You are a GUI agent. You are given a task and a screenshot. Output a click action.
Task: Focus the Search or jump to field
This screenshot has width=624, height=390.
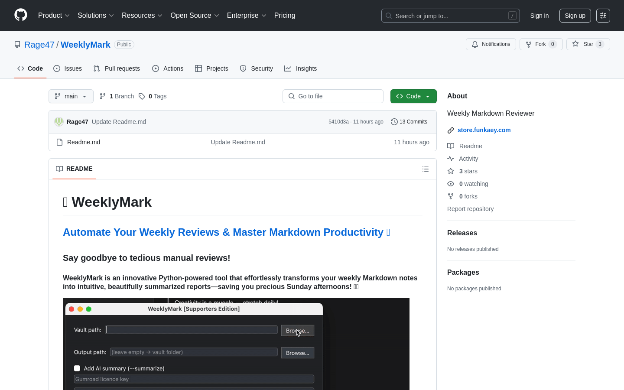coord(451,16)
